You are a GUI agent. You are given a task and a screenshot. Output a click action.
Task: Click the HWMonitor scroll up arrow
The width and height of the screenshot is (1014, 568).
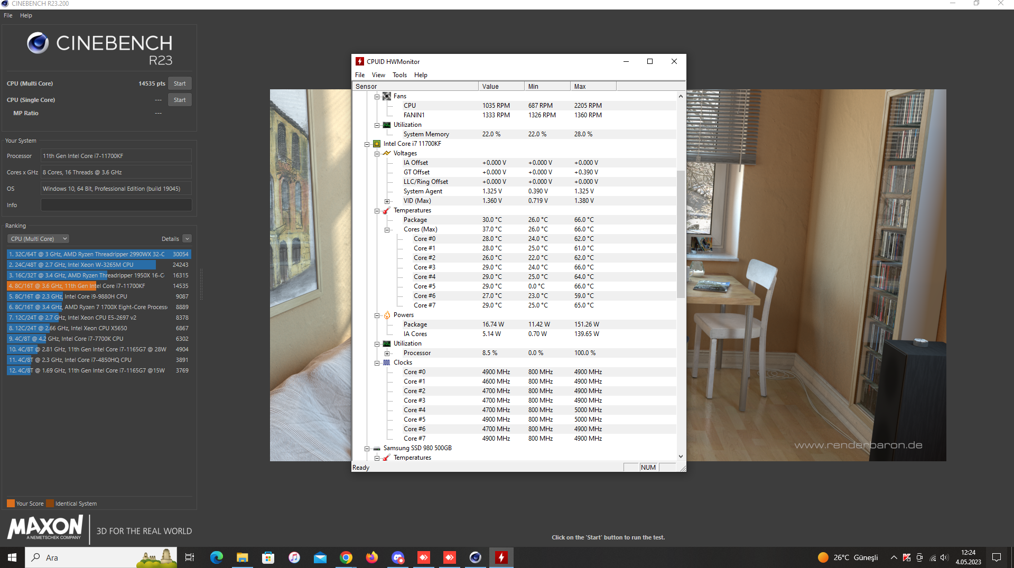click(x=681, y=96)
